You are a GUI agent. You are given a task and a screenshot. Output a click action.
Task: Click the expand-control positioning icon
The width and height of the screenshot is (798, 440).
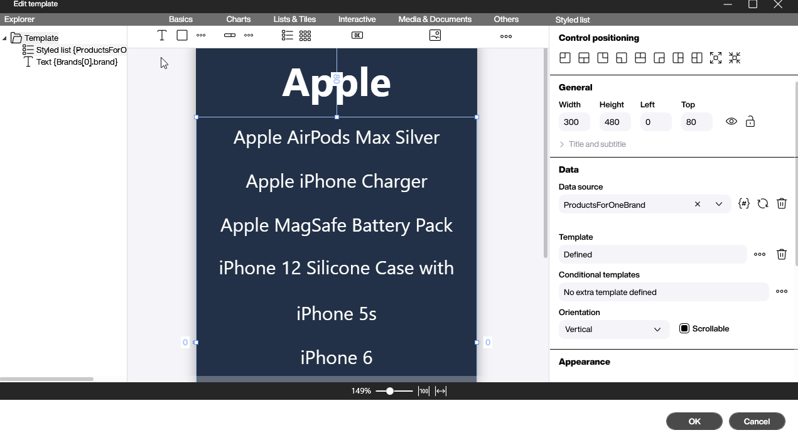(716, 58)
